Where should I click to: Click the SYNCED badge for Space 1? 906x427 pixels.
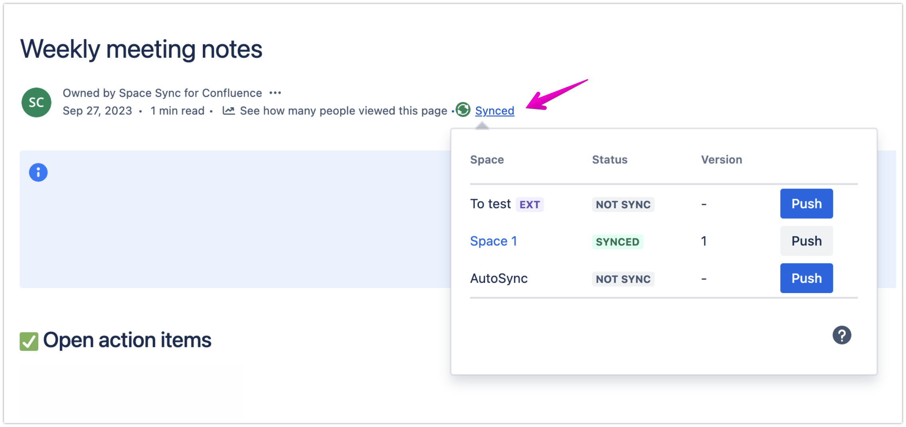coord(617,242)
